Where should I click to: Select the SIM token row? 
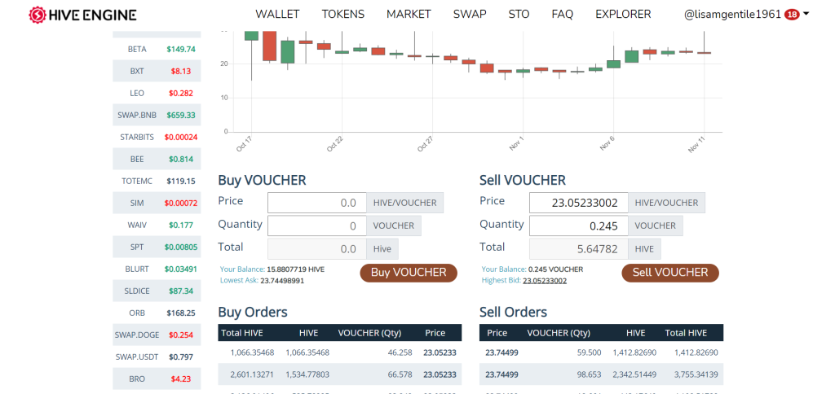157,204
